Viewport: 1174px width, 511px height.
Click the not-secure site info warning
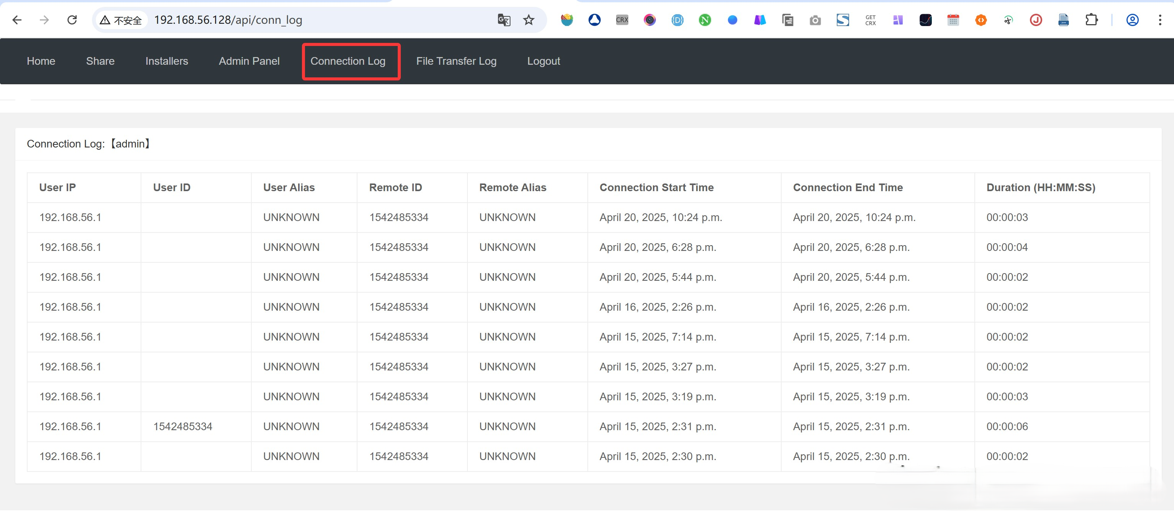click(x=121, y=20)
